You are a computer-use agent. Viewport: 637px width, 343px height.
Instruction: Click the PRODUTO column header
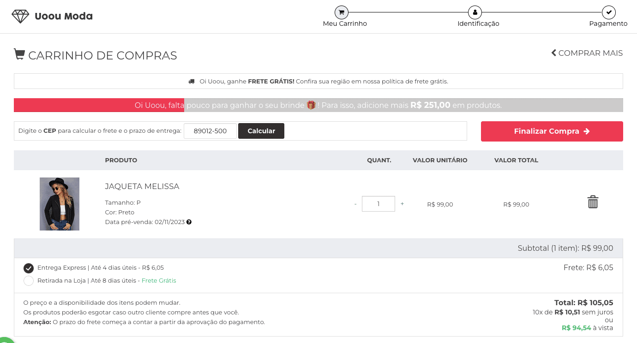(x=121, y=160)
